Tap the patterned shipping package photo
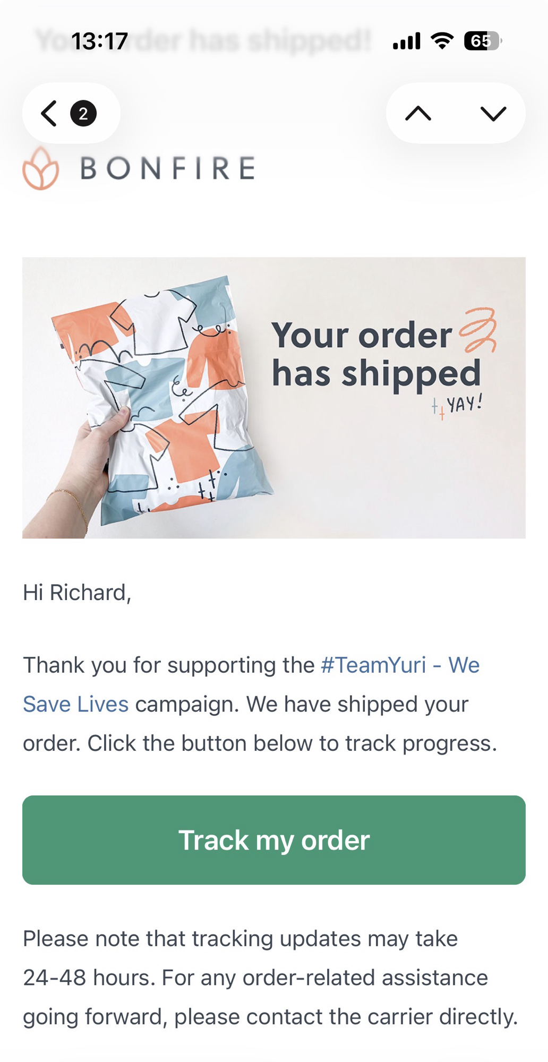This screenshot has width=548, height=1062. tap(159, 398)
